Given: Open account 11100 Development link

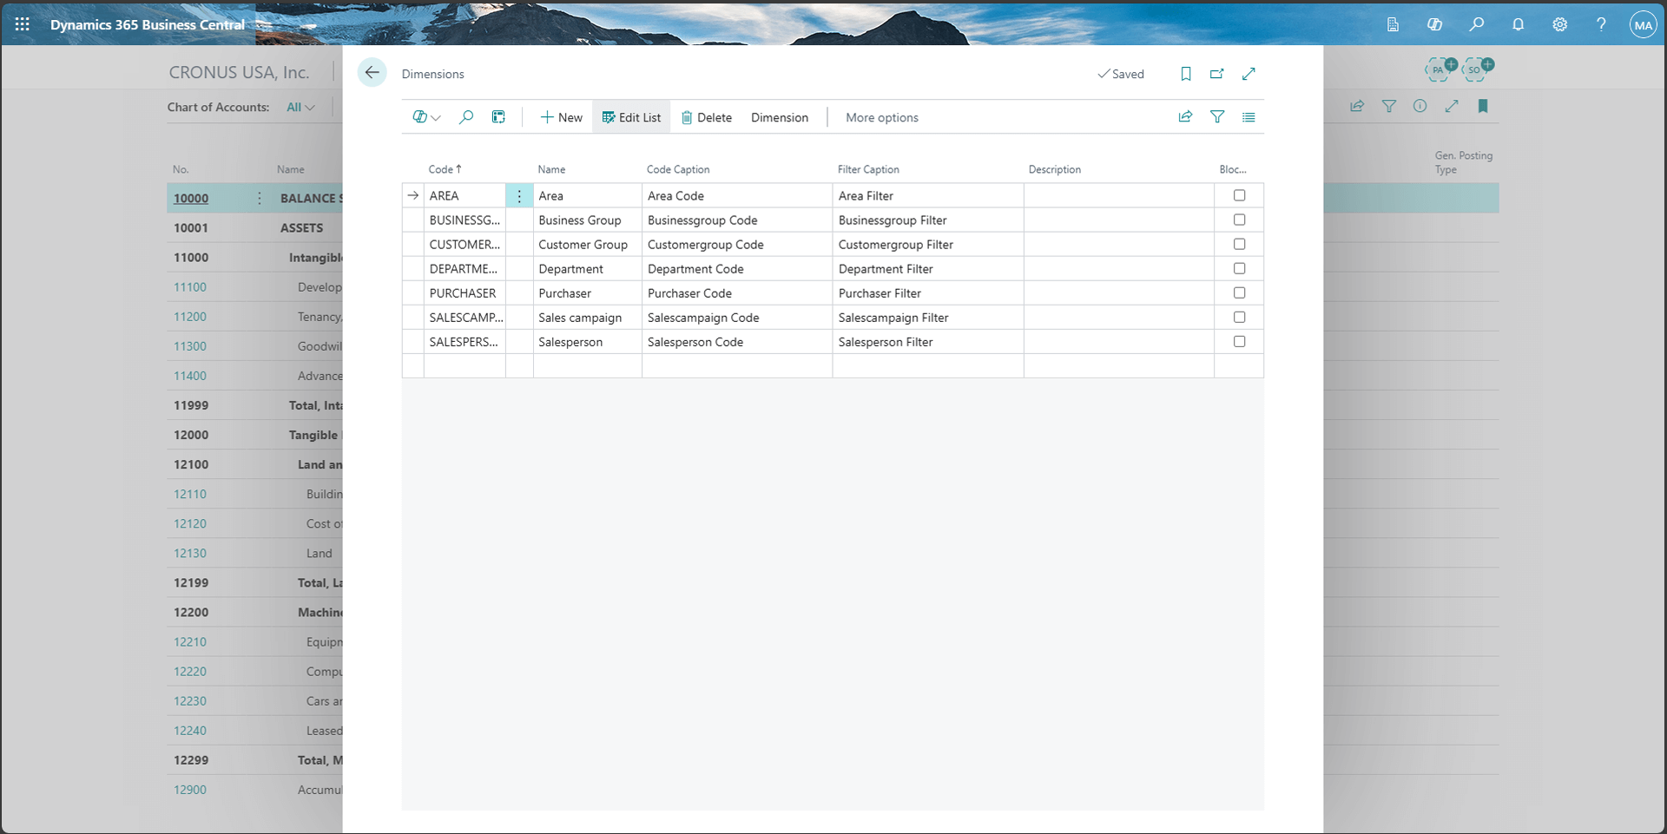Looking at the screenshot, I should 190,286.
